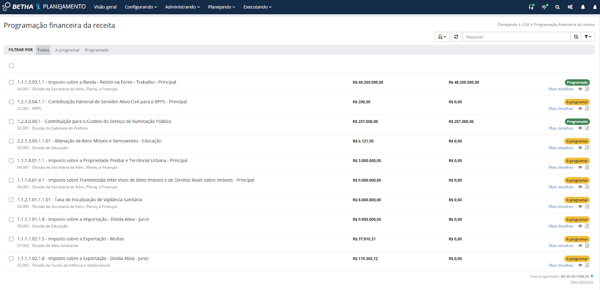600x290 pixels.
Task: Open document icon for Alienação de Bens row
Action: (x=587, y=148)
